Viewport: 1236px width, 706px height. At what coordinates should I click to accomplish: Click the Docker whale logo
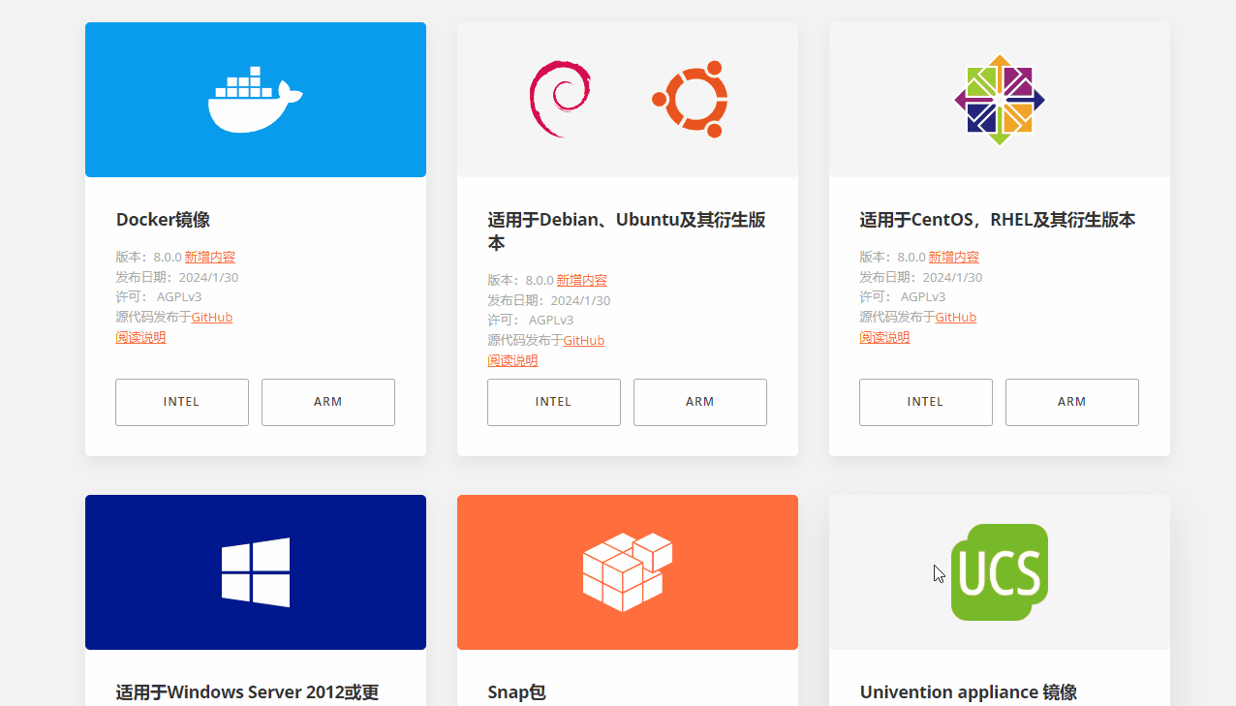tap(256, 100)
